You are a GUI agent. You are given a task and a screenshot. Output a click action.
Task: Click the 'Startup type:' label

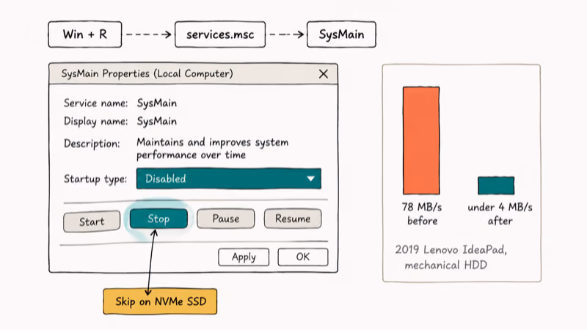(x=95, y=179)
